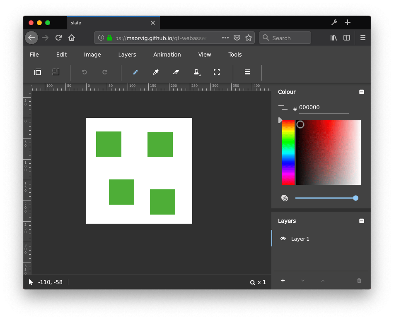Viewport: 394px width, 320px height.
Task: Toggle visibility of Layer 1
Action: (x=283, y=239)
